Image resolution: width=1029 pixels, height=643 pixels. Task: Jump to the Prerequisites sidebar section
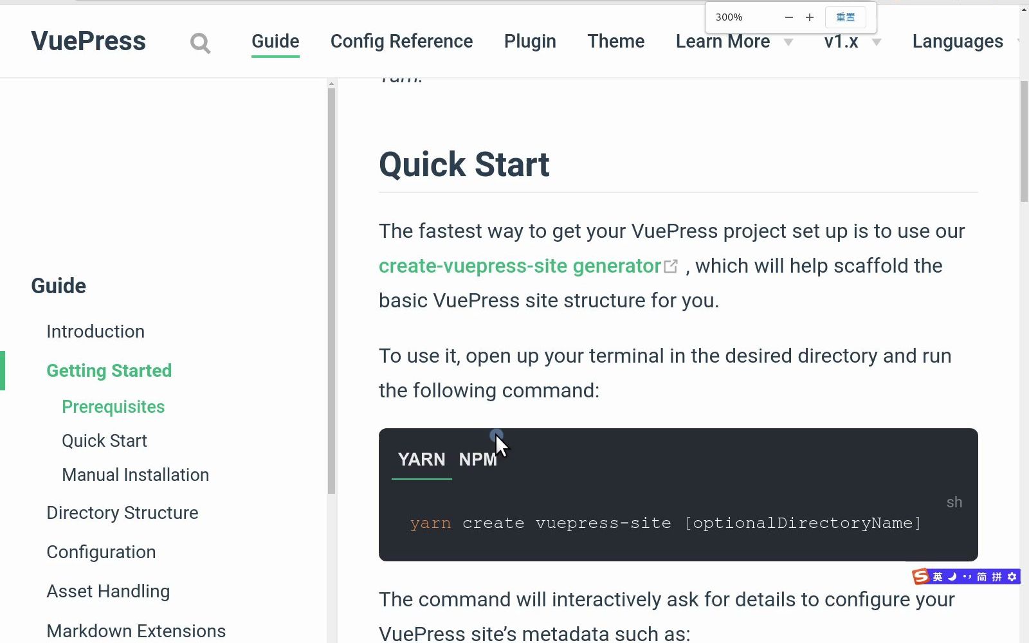(x=113, y=406)
